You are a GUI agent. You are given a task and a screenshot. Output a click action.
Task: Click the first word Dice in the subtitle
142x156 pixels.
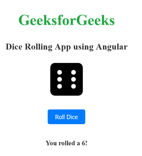click(x=14, y=47)
